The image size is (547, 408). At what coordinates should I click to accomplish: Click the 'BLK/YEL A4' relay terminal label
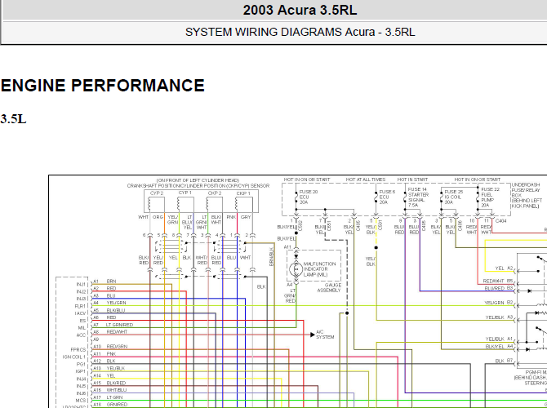[x=499, y=346]
